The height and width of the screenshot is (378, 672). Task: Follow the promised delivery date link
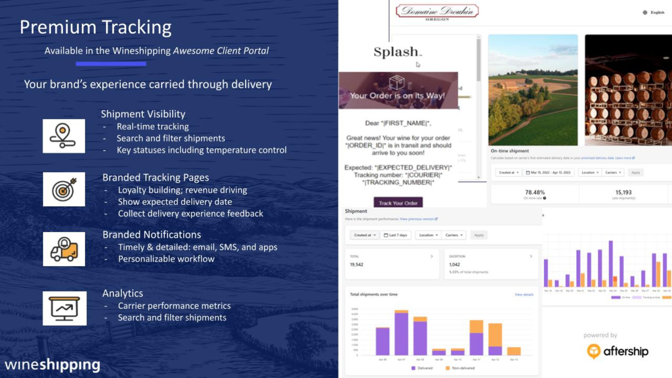click(x=597, y=158)
